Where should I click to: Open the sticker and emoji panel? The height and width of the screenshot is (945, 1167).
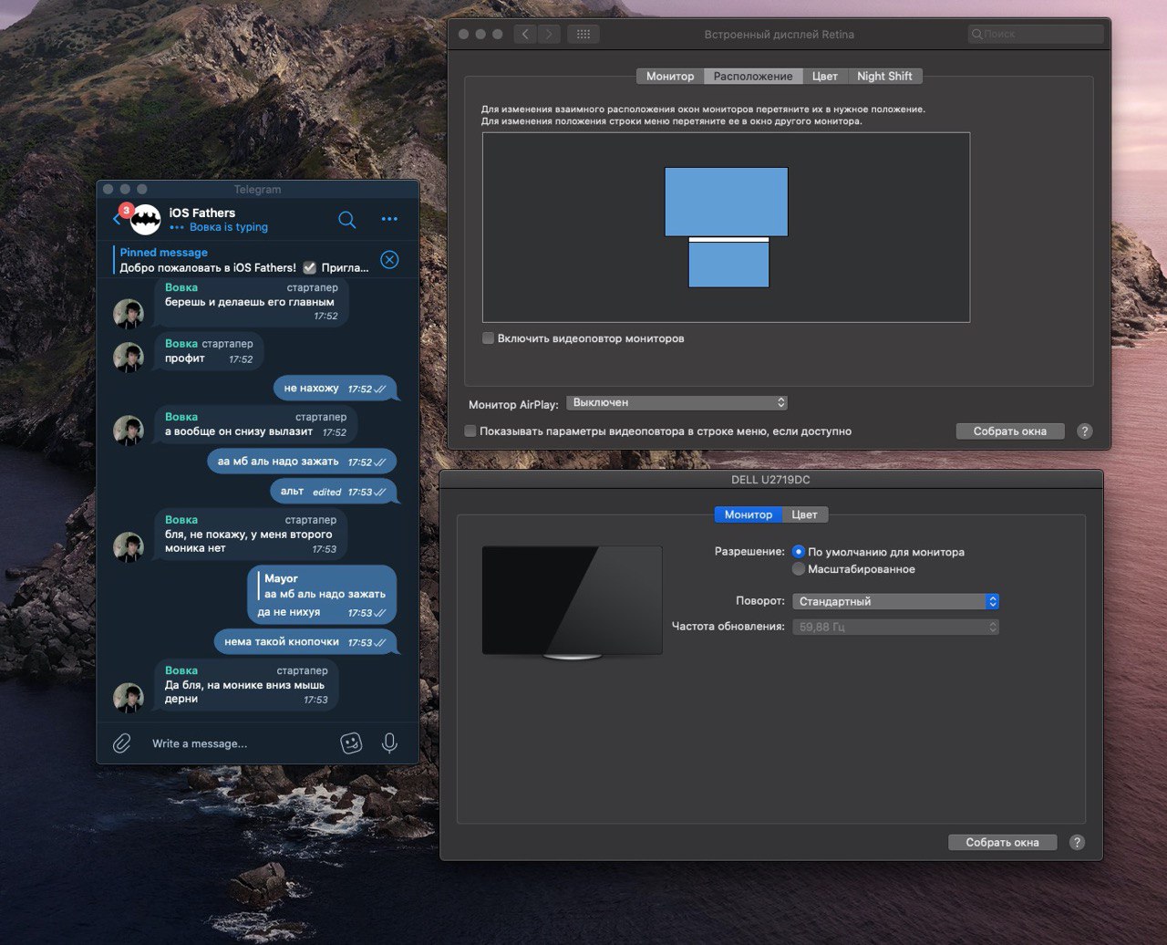(x=351, y=743)
